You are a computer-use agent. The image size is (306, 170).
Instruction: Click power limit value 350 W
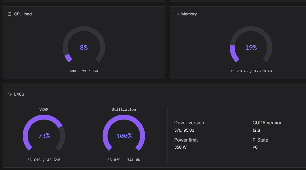point(180,147)
